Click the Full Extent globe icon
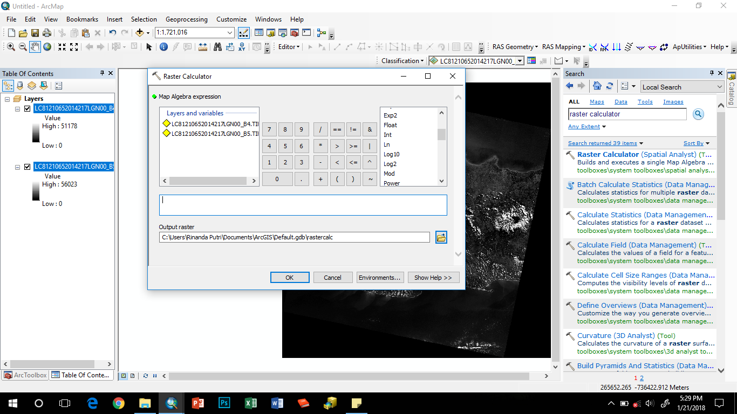737x414 pixels. click(x=47, y=46)
